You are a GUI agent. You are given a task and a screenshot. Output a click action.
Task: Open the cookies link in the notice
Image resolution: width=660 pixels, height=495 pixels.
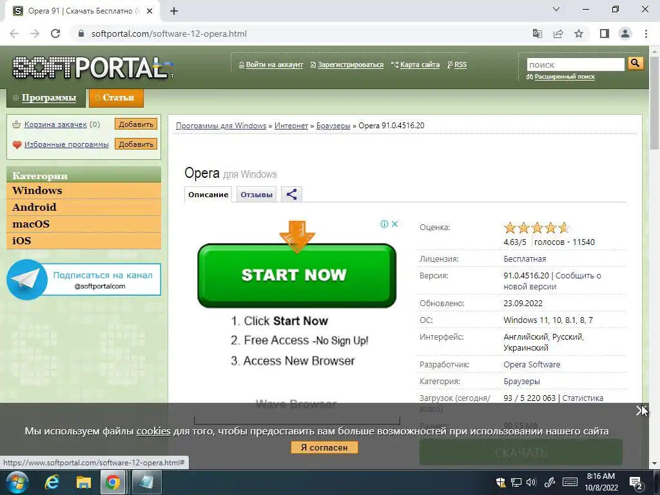pos(153,431)
